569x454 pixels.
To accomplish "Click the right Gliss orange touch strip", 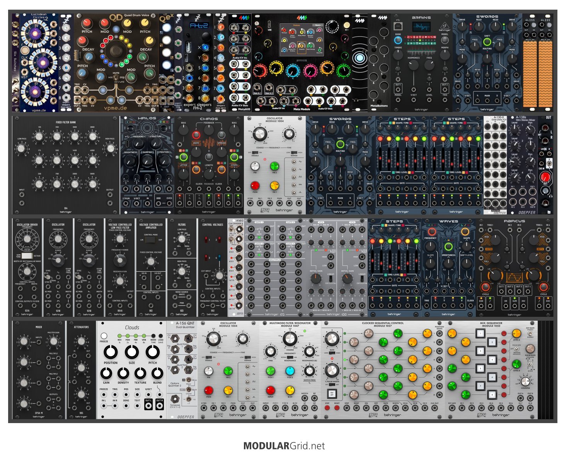I will point(545,73).
